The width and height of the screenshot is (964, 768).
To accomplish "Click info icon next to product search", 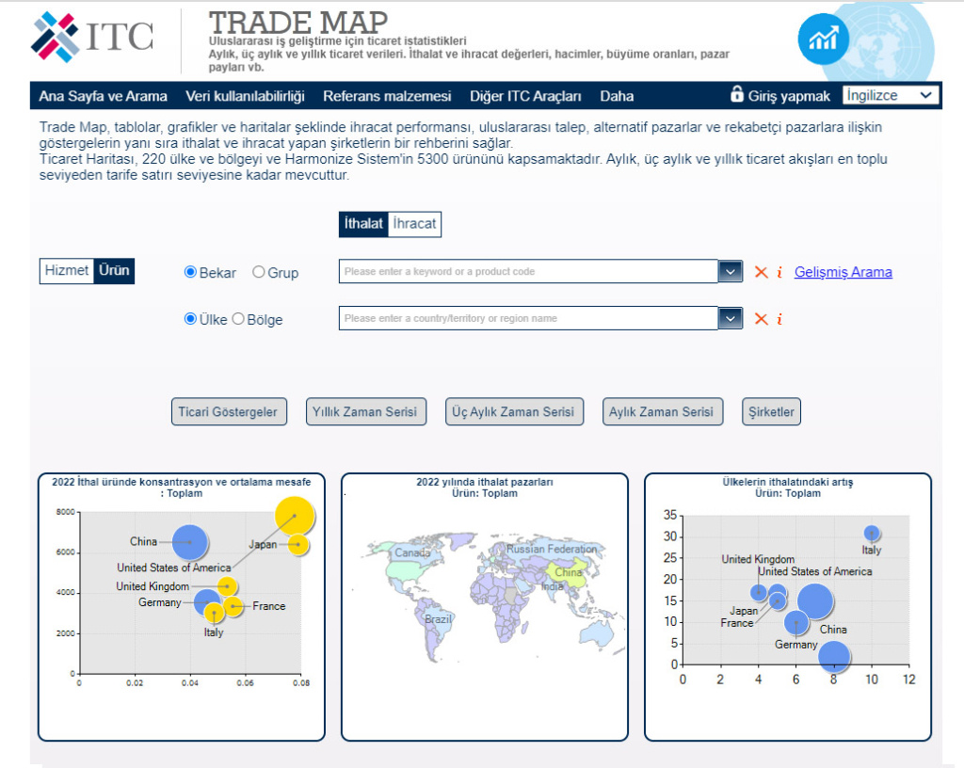I will point(779,272).
